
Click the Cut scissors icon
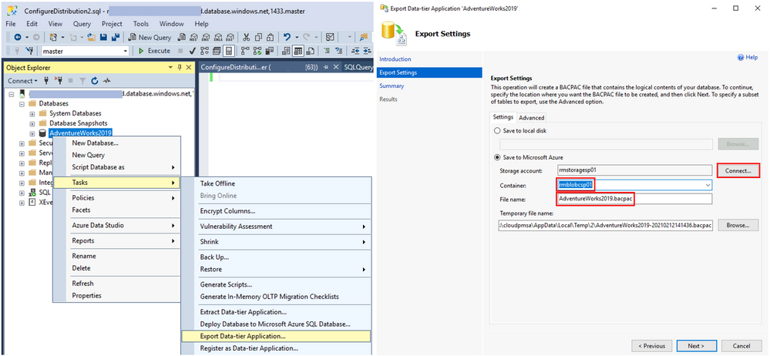[245, 37]
